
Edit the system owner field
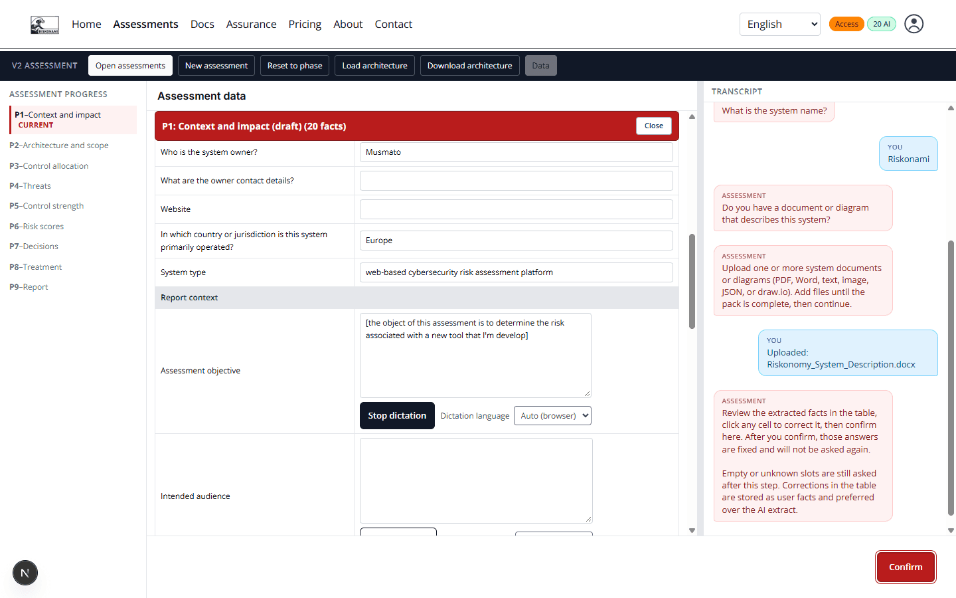(x=517, y=152)
